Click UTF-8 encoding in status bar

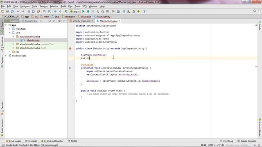(x=220, y=145)
